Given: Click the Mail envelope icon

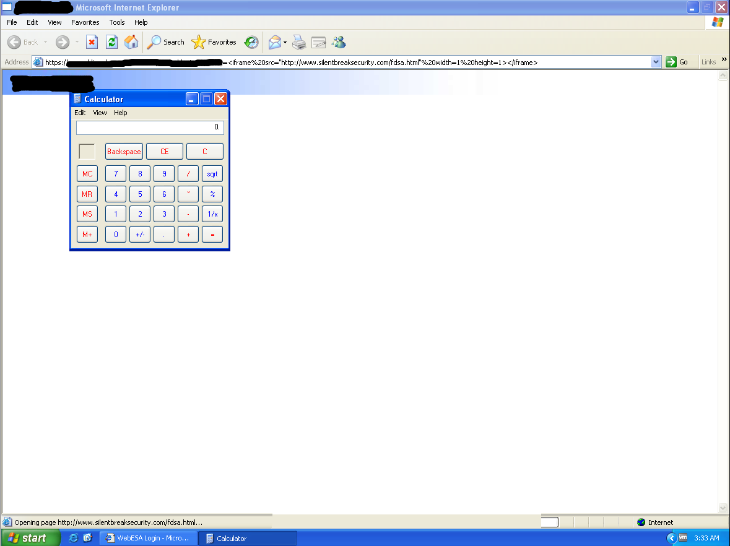Looking at the screenshot, I should [275, 42].
